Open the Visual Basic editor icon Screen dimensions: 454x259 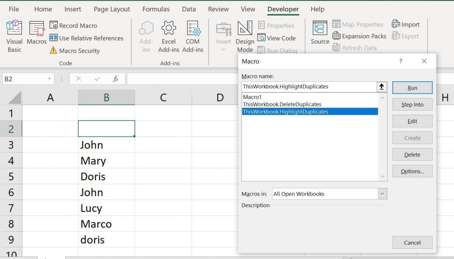14,36
